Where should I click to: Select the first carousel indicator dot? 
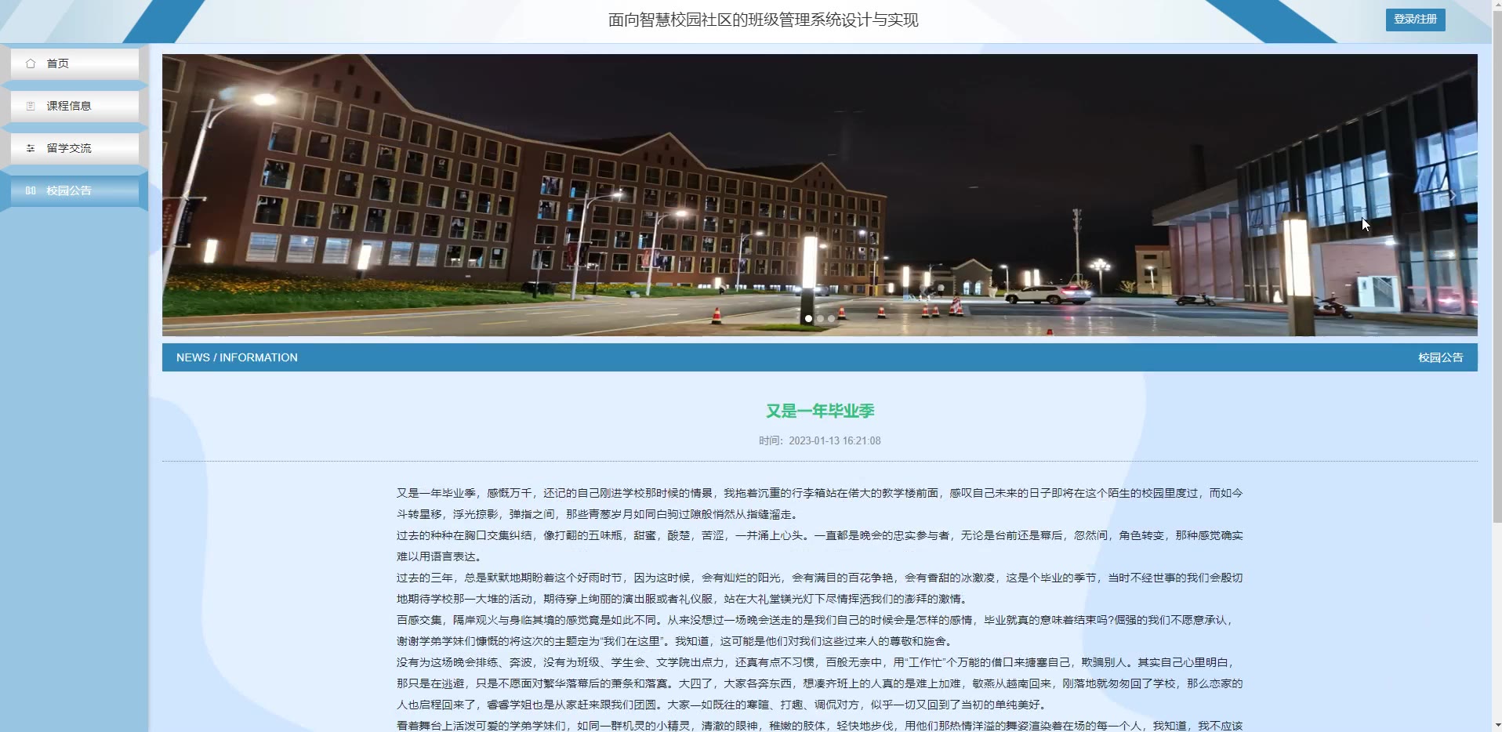pyautogui.click(x=808, y=319)
